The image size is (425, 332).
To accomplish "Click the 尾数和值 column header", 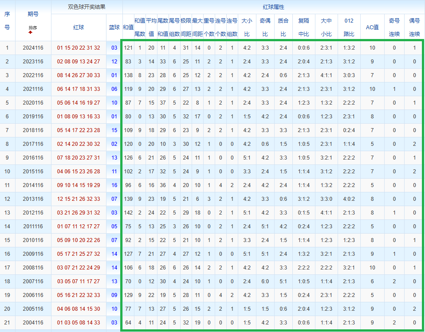I will click(163, 27).
